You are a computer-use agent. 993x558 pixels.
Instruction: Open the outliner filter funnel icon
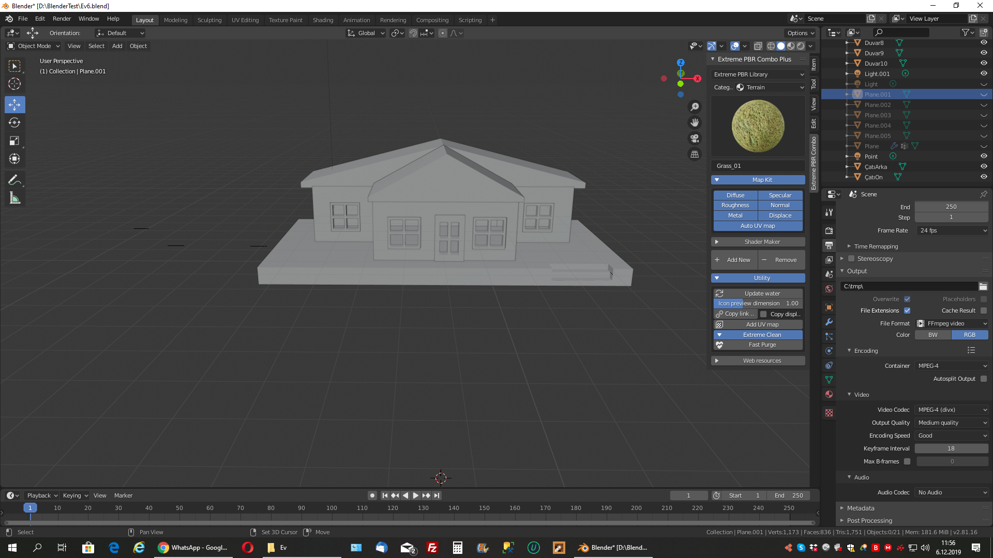[x=965, y=33]
